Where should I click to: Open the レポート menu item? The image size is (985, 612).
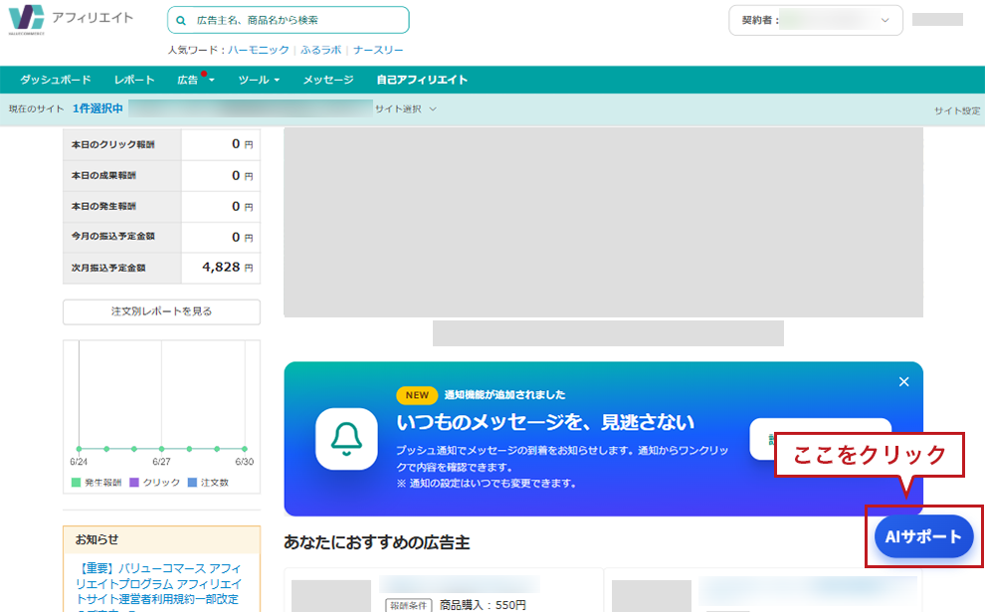134,80
